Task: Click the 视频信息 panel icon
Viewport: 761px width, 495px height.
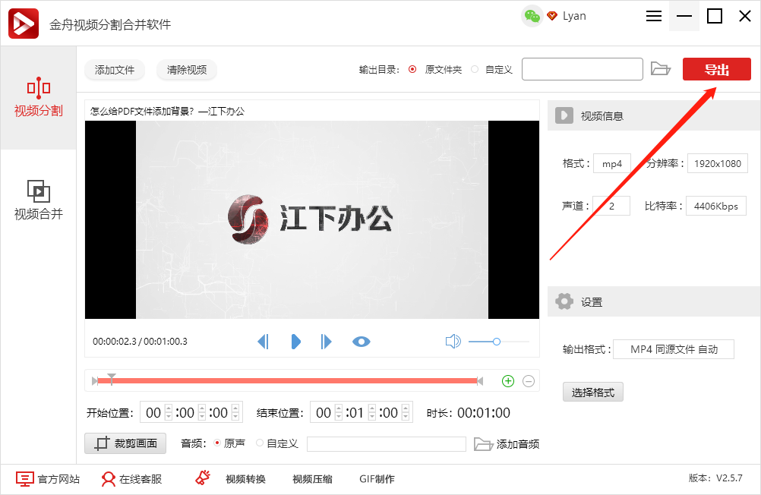Action: pos(564,115)
